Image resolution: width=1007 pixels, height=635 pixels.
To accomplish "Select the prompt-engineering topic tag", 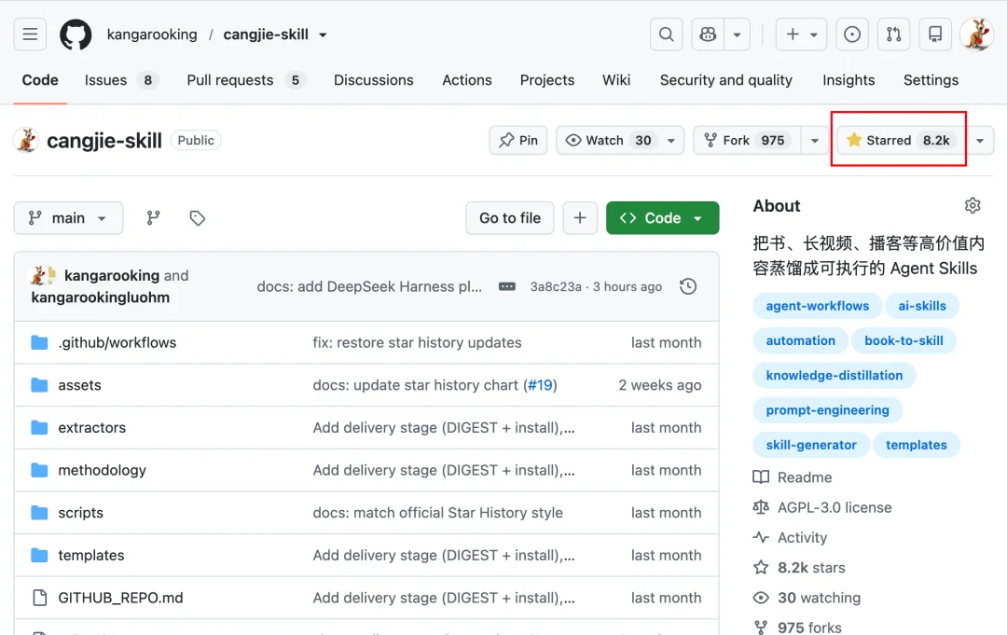I will 827,409.
